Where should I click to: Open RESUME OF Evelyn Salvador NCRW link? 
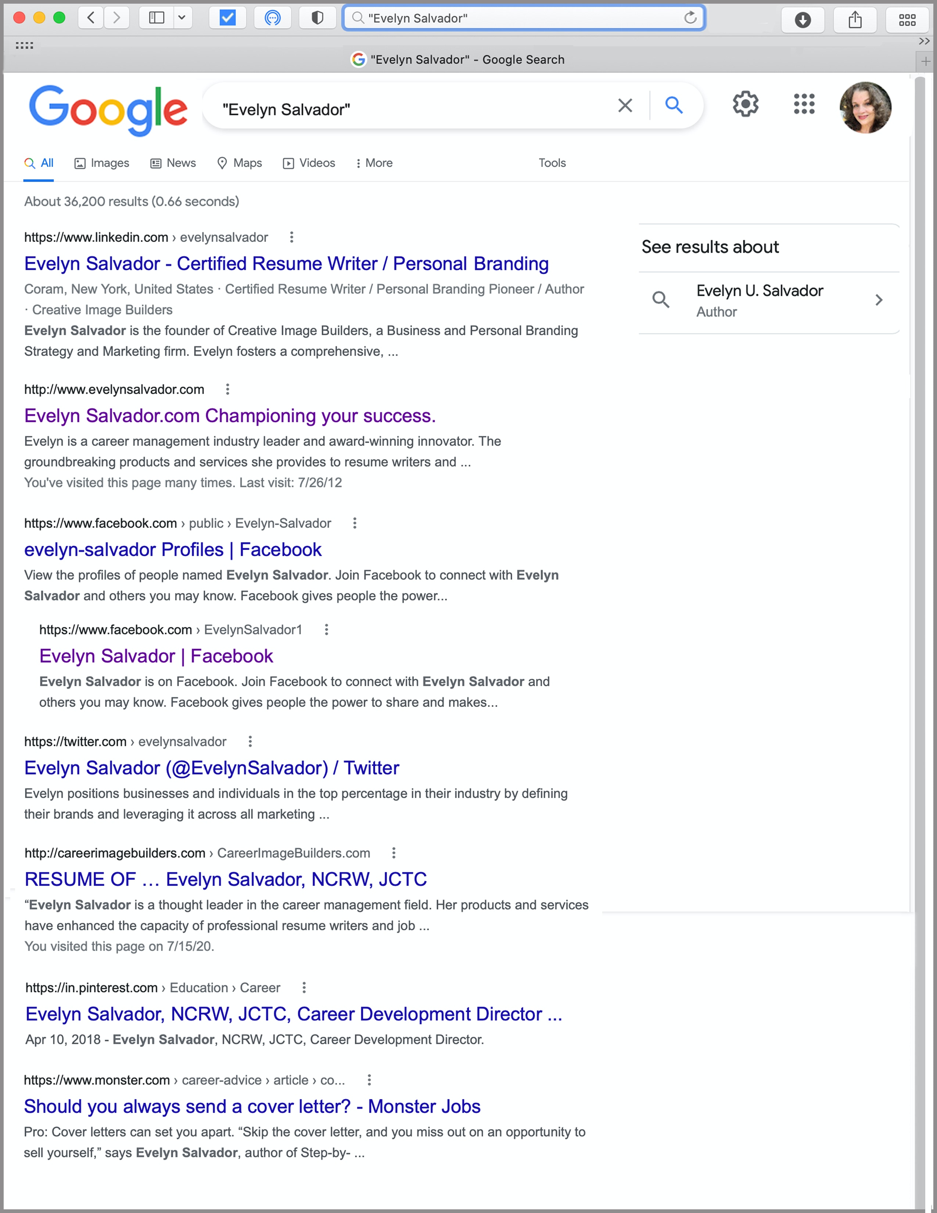coord(225,879)
